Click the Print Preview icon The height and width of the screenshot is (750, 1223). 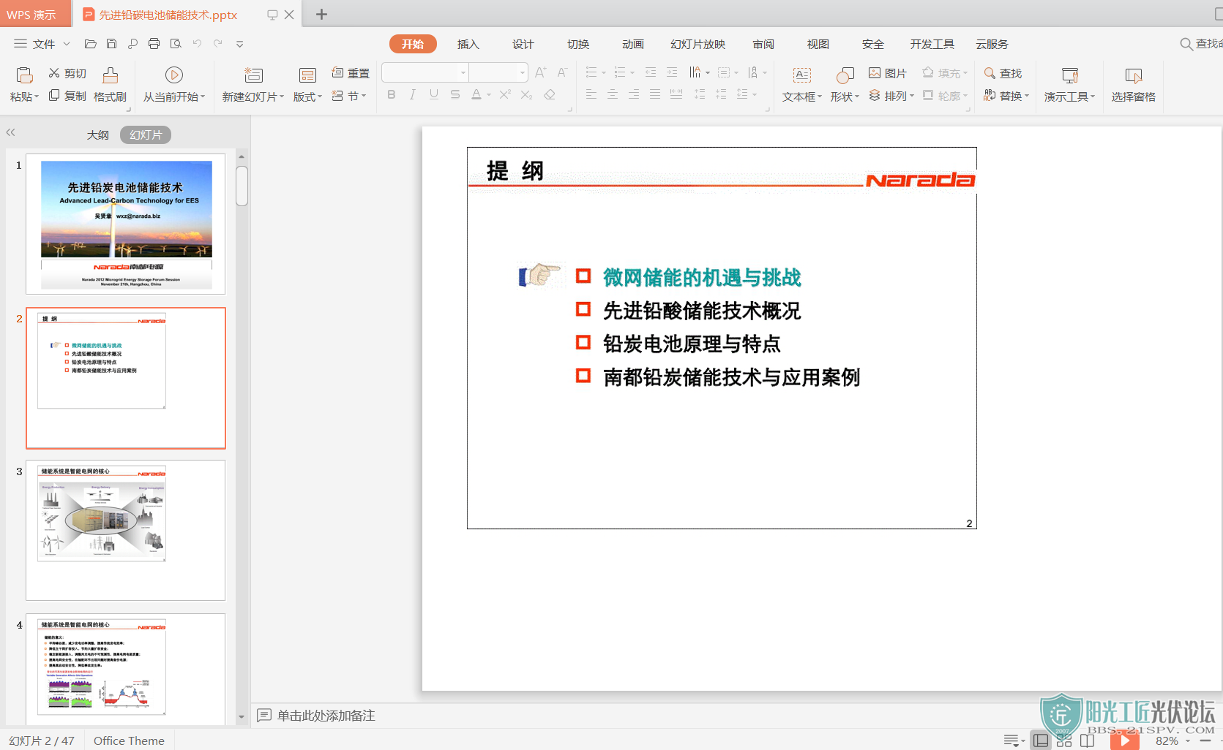(176, 44)
